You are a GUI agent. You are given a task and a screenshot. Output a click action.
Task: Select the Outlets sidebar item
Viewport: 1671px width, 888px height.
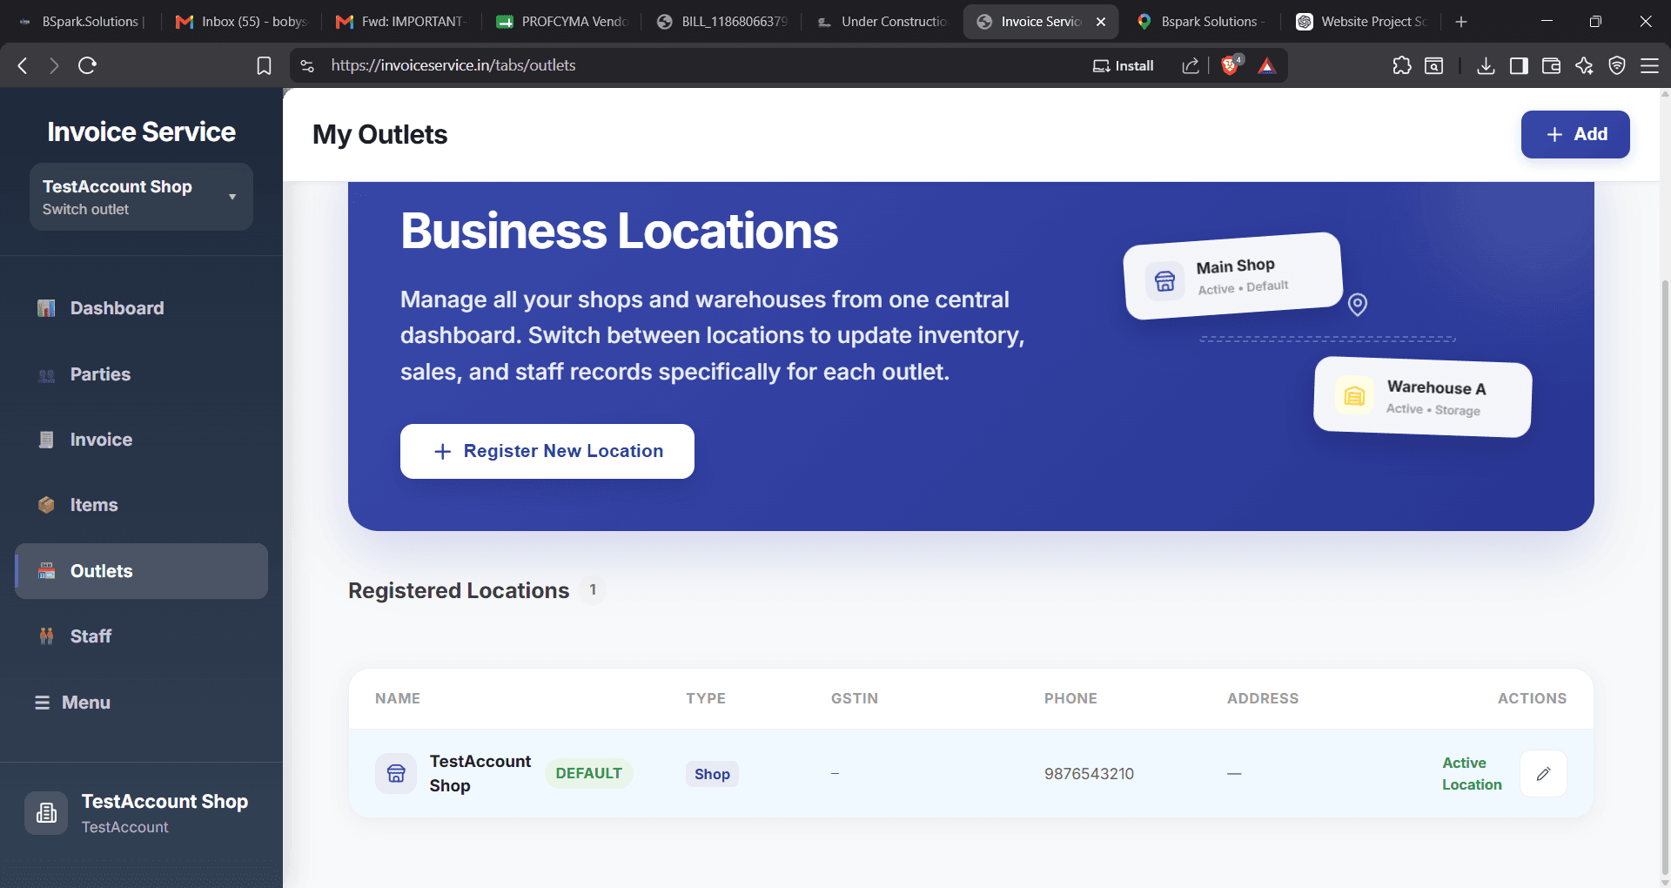(x=141, y=571)
